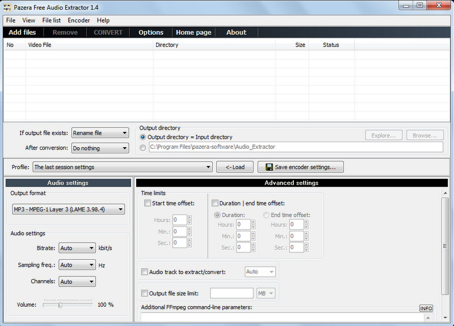454x326 pixels.
Task: Click Save encoder settings button
Action: tap(301, 167)
